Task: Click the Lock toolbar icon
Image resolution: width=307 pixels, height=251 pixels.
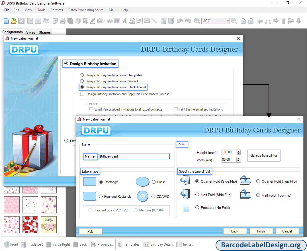Action: 243,21
